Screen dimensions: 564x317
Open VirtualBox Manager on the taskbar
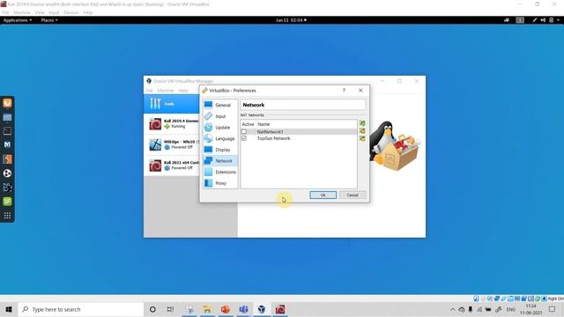262,309
